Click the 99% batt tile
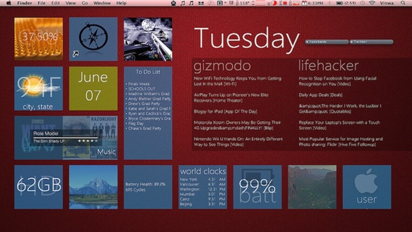The height and width of the screenshot is (232, 412). [x=257, y=187]
